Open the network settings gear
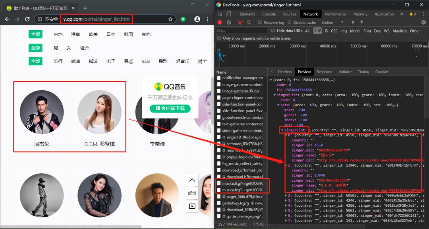429x229 pixels. tap(423, 22)
